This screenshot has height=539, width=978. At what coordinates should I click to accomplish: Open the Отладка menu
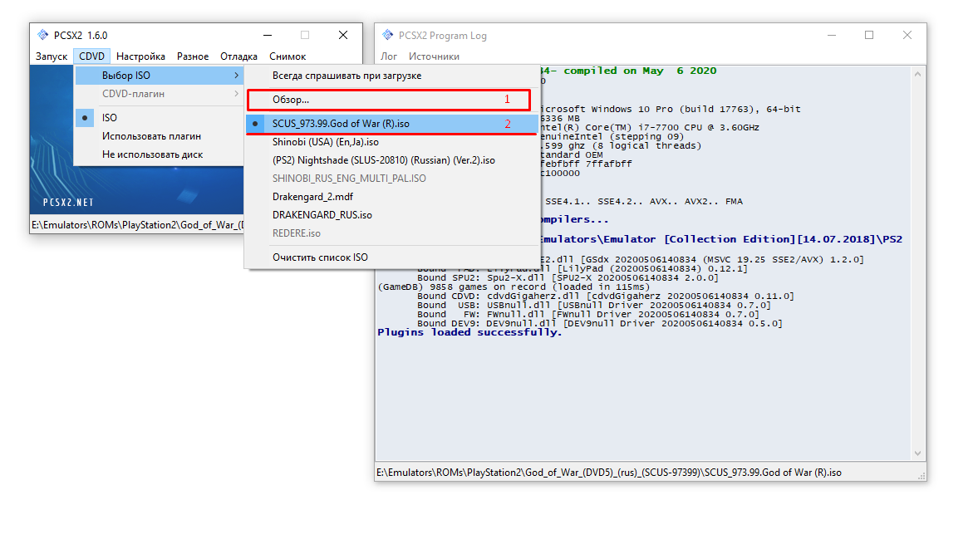pyautogui.click(x=238, y=56)
